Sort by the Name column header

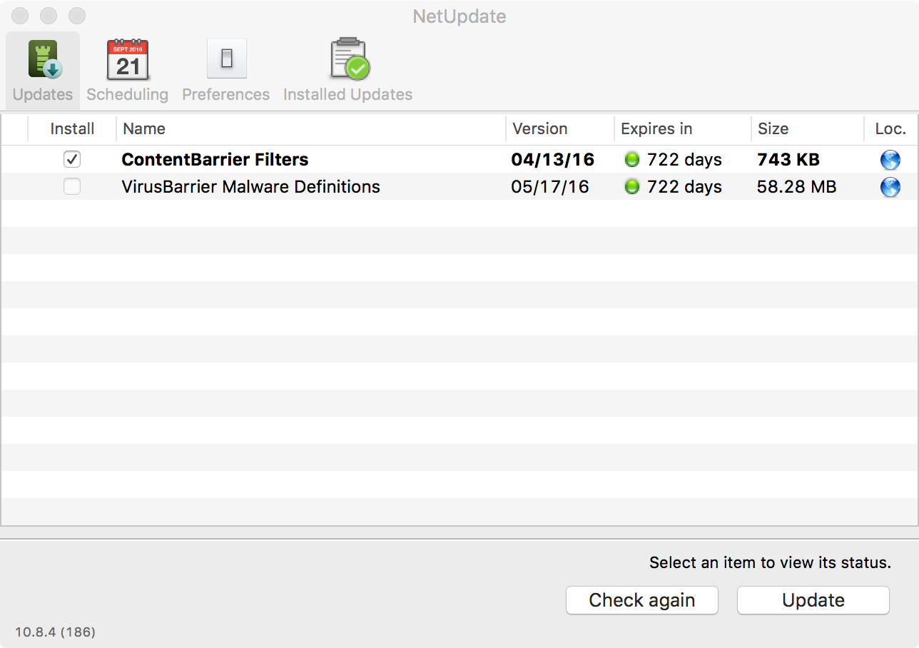(311, 129)
